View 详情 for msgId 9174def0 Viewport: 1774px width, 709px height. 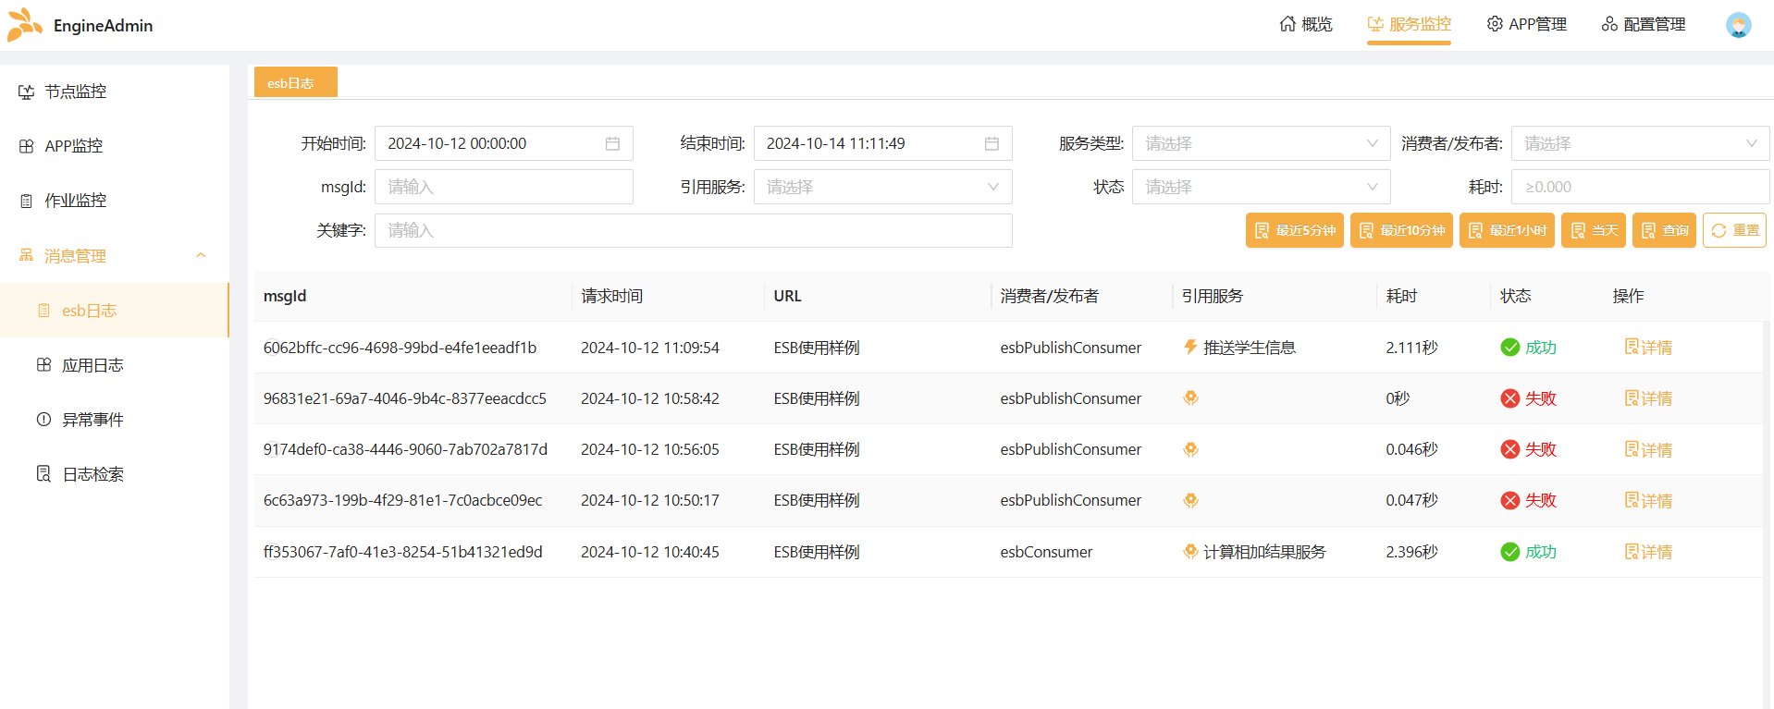click(x=1648, y=449)
